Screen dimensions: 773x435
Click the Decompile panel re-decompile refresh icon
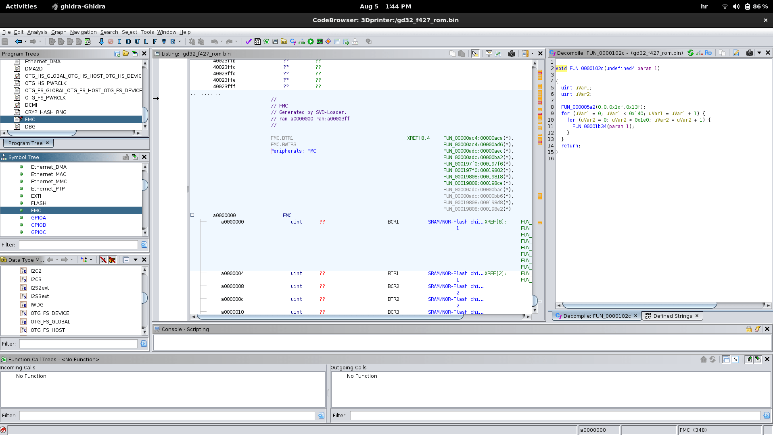[691, 53]
